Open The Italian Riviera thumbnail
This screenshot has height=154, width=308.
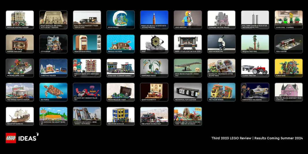[221, 92]
